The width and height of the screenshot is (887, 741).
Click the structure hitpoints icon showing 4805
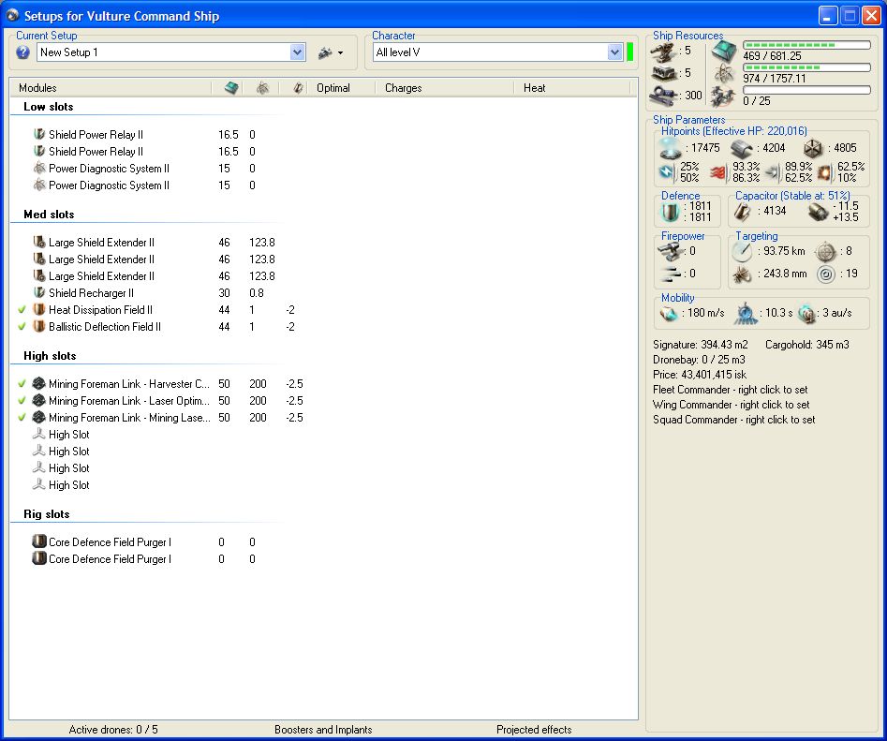[812, 149]
